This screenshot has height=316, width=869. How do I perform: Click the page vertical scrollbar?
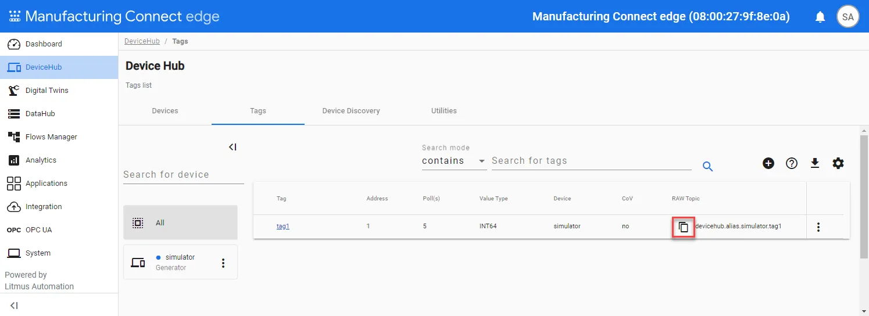pos(864,196)
